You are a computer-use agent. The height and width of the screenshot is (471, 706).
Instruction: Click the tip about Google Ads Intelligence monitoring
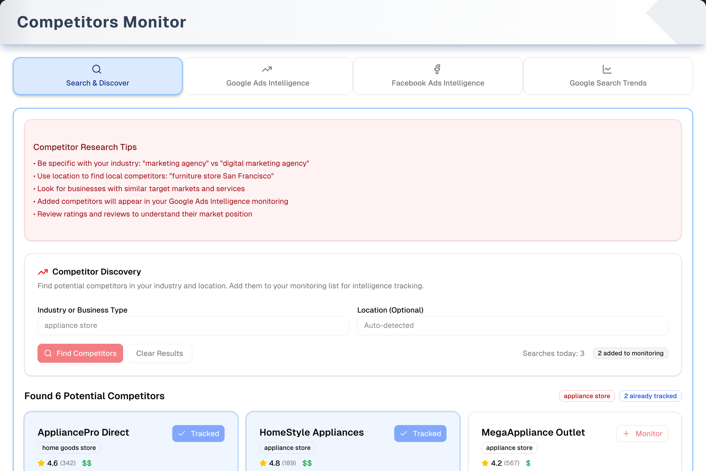pos(161,201)
